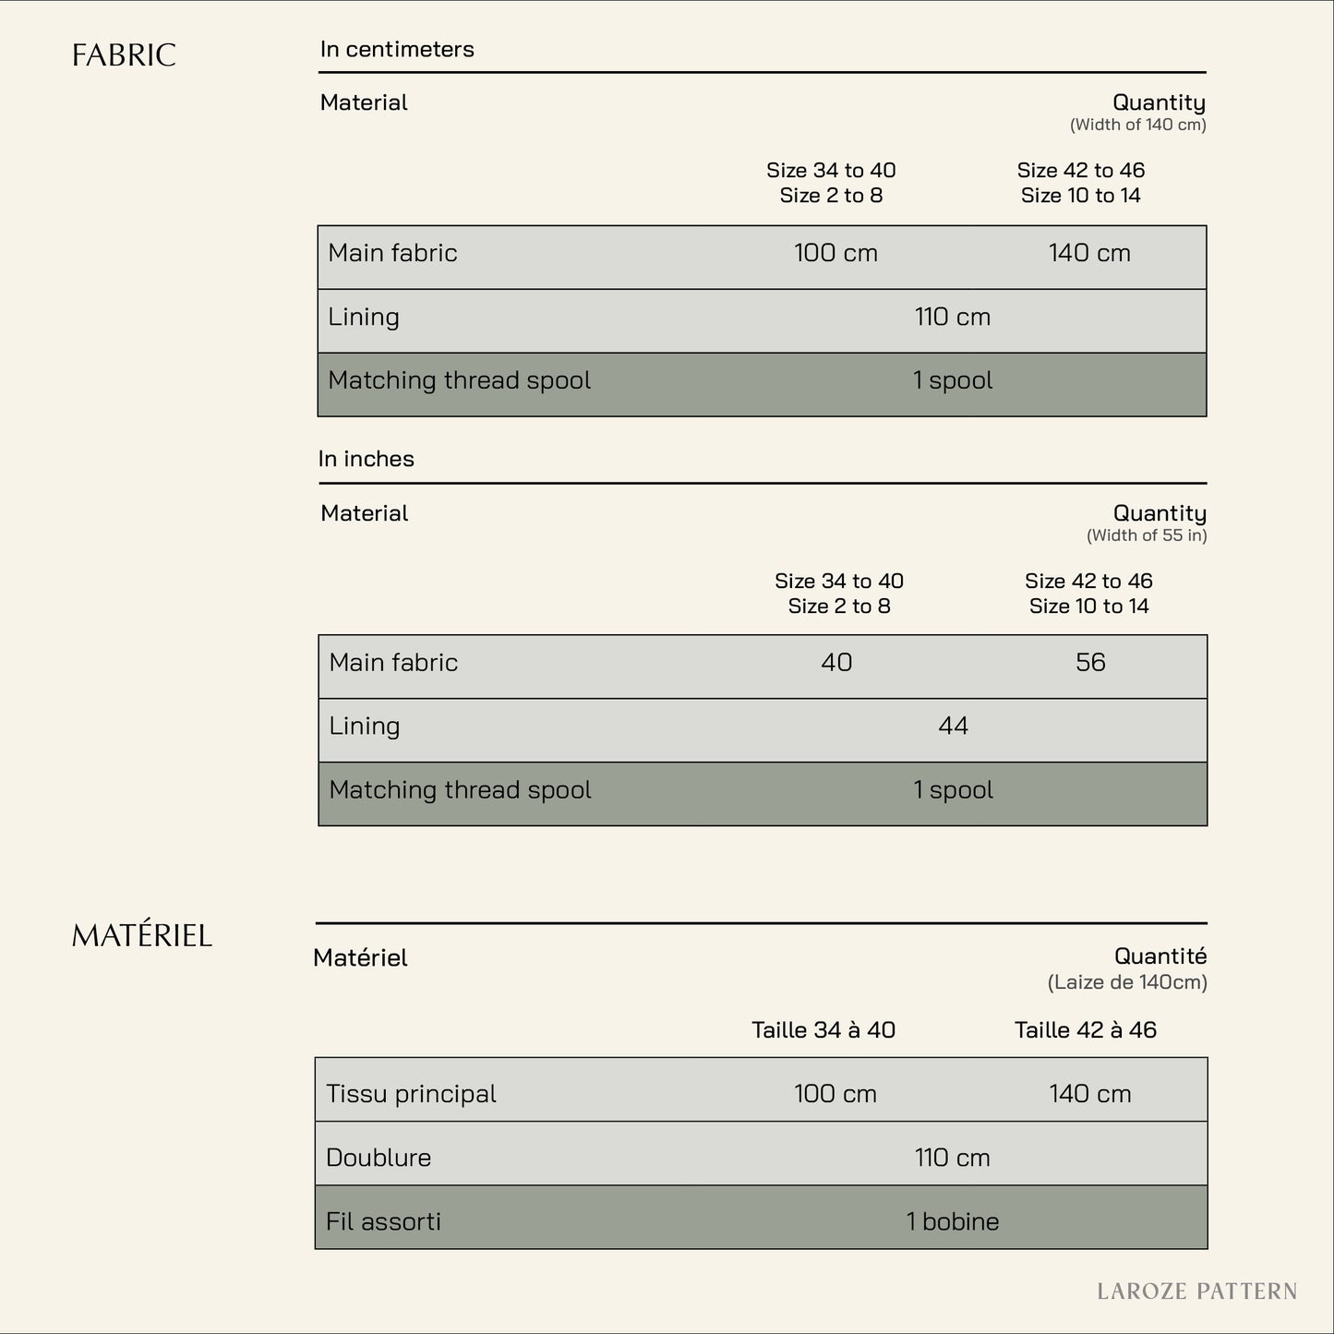This screenshot has width=1334, height=1334.
Task: Click the "Quantité" column header
Action: pyautogui.click(x=1160, y=956)
